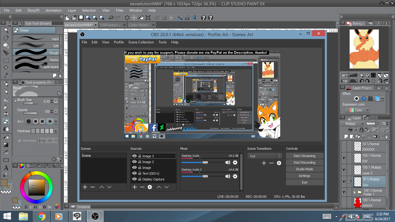Screen dimensions: 395x222
Task: Open the Cut transition dropdown
Action: click(x=264, y=156)
